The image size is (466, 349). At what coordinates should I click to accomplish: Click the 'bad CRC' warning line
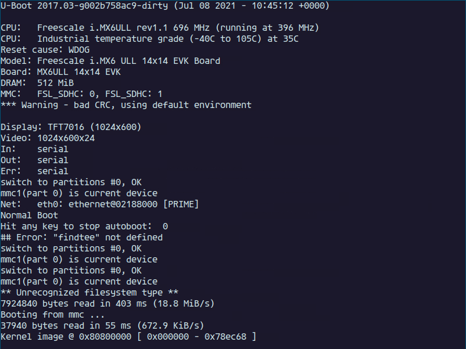(x=126, y=105)
